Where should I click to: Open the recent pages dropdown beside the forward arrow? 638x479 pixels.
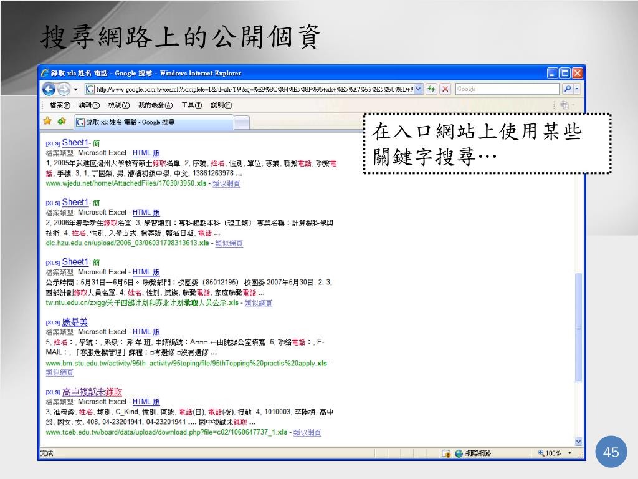[x=75, y=89]
